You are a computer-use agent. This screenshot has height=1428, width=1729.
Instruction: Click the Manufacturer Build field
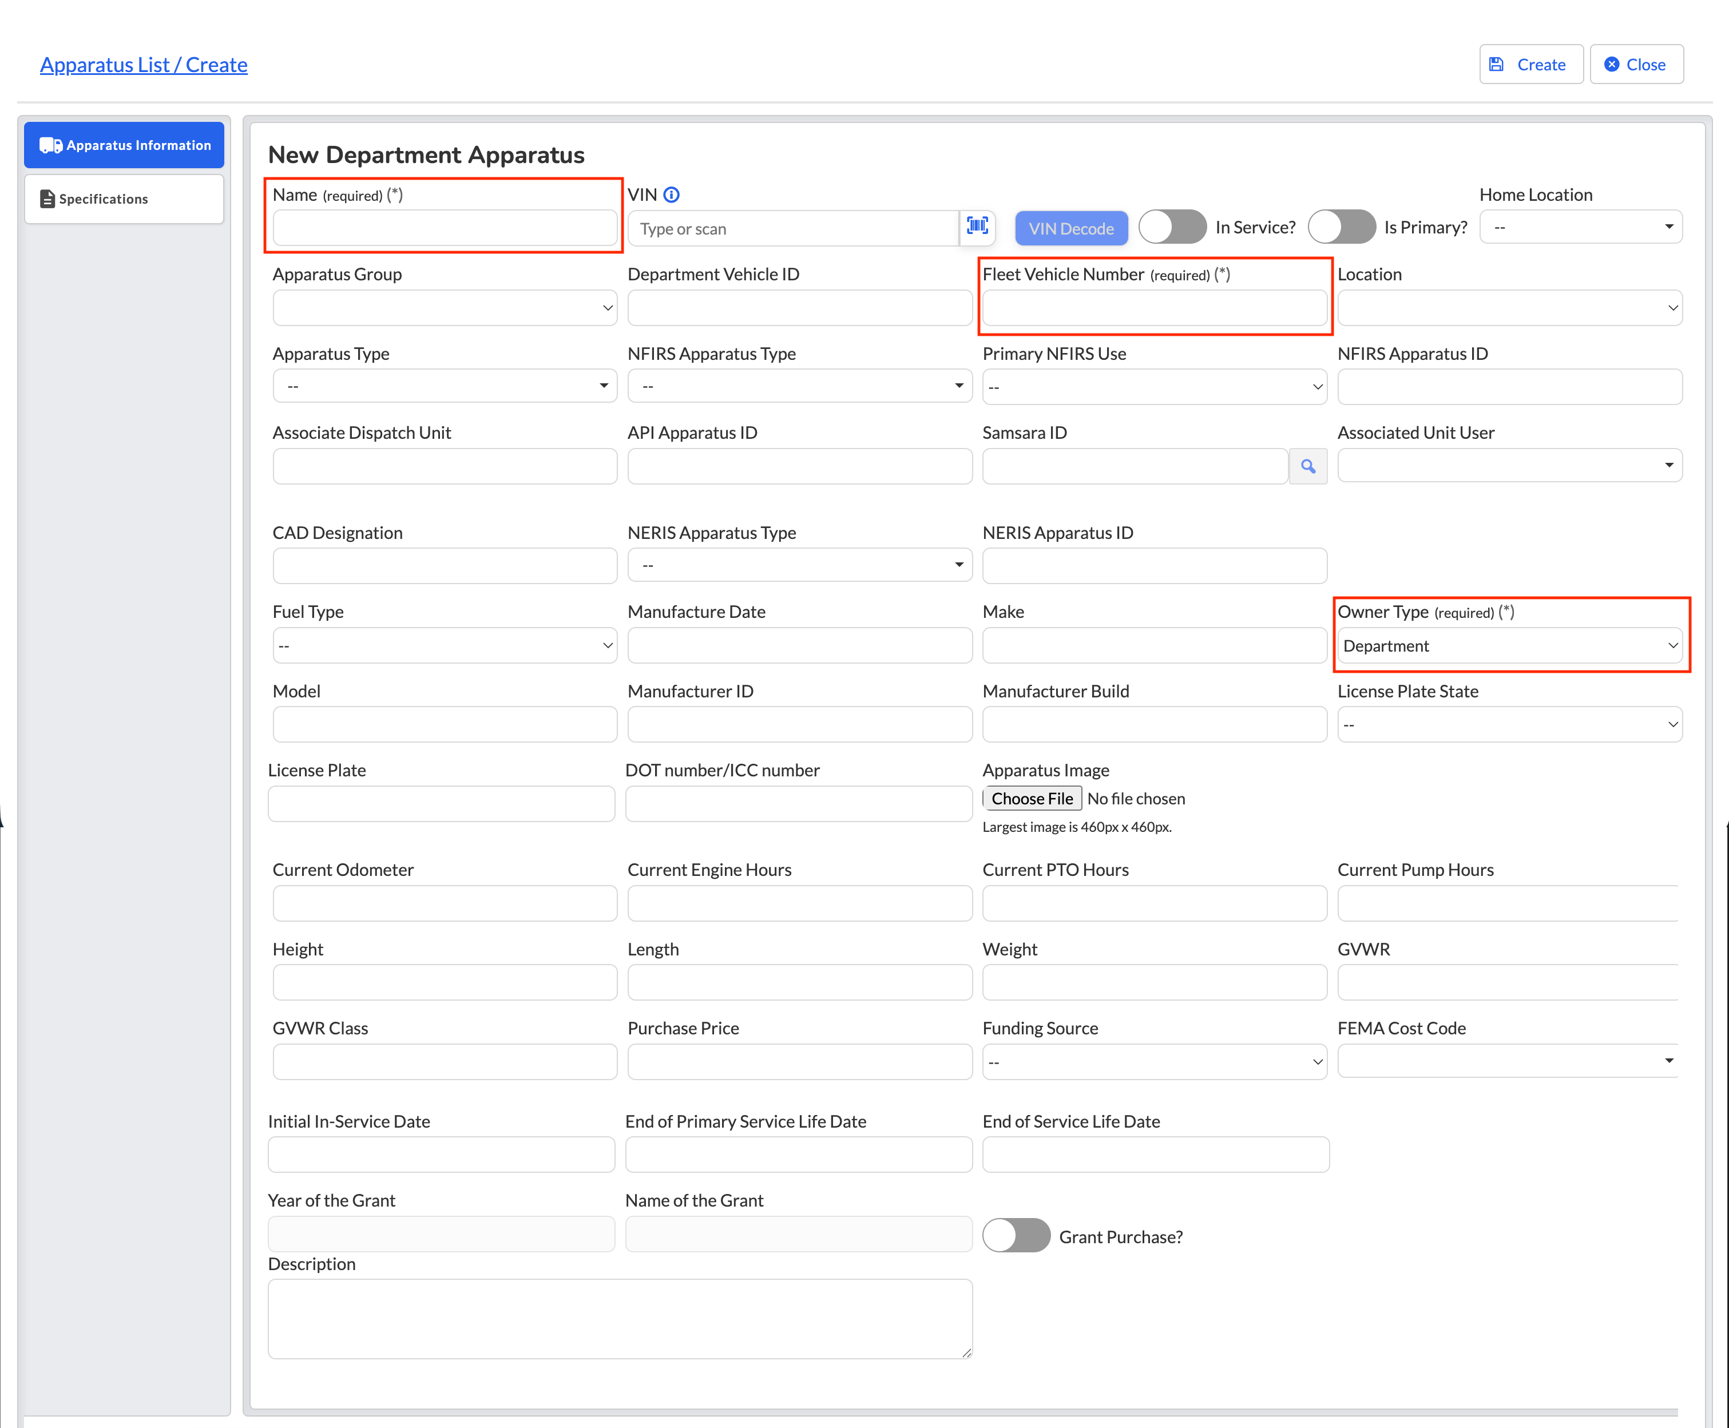(1154, 725)
